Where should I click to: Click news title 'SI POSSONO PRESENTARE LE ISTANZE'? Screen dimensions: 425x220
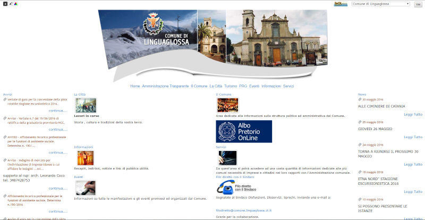[382, 209]
